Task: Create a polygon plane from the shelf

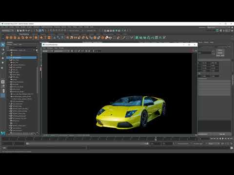Action: click(26, 37)
